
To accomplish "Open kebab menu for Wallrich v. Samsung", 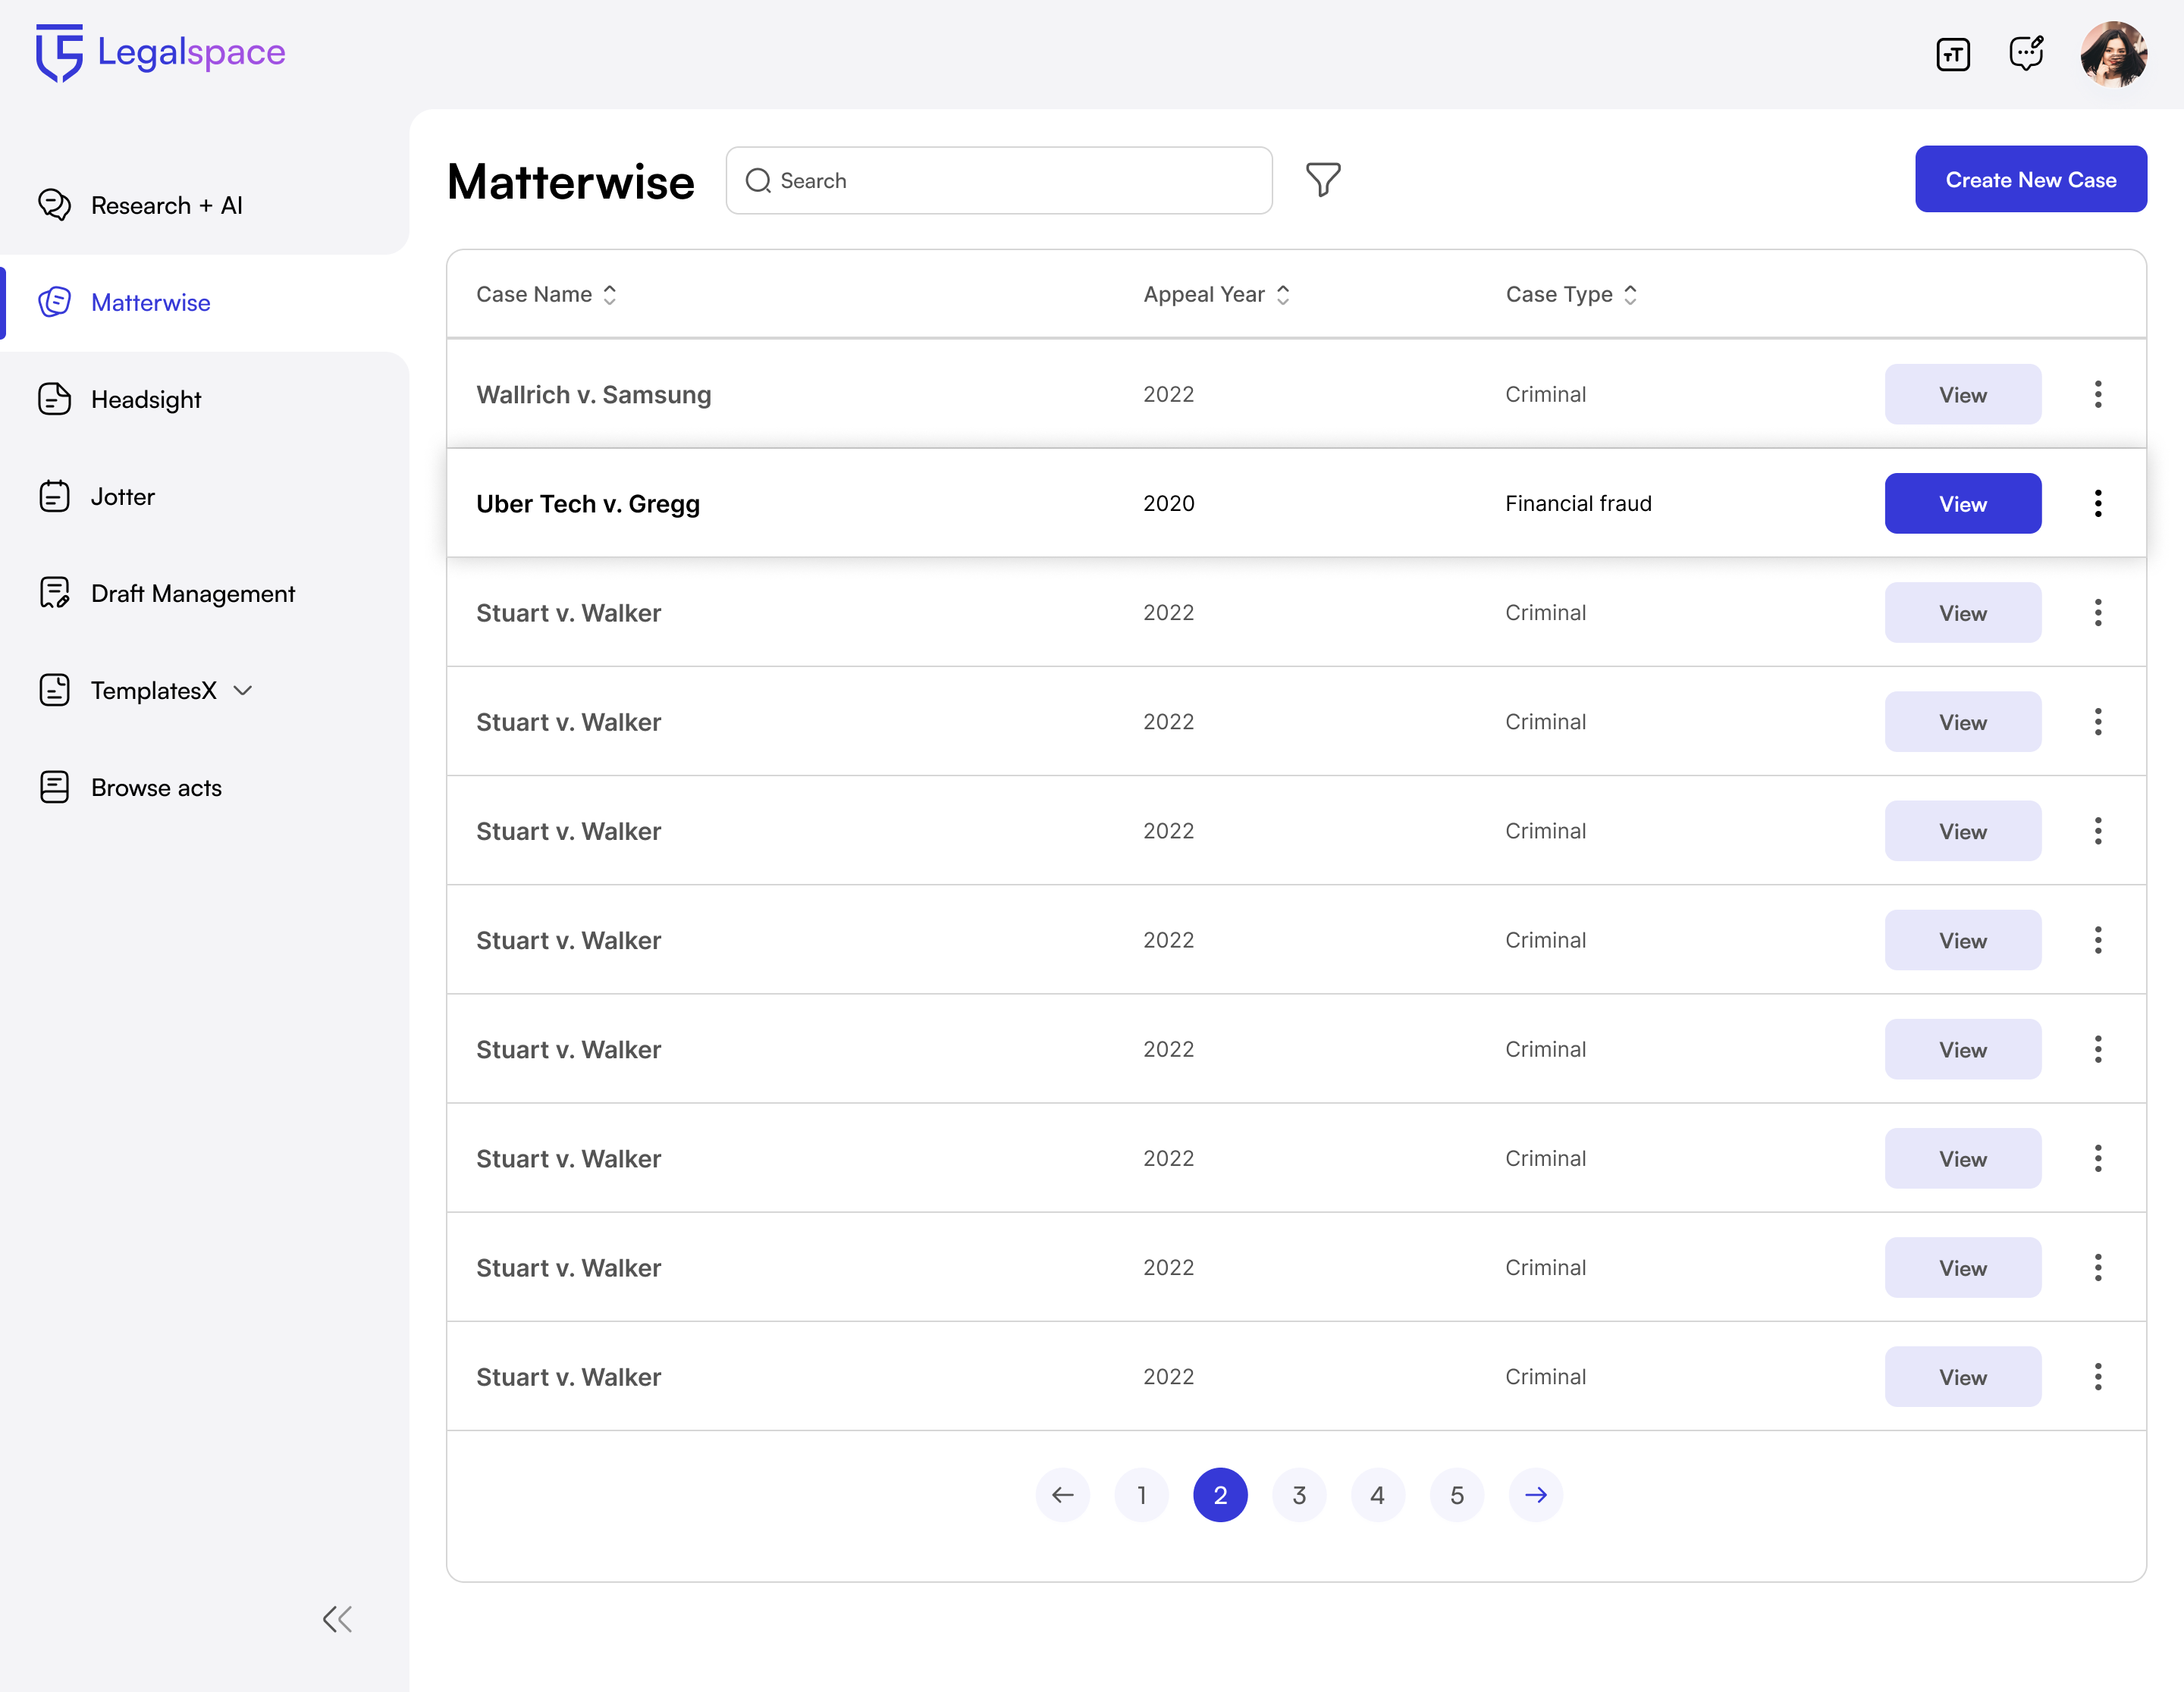I will point(2097,395).
